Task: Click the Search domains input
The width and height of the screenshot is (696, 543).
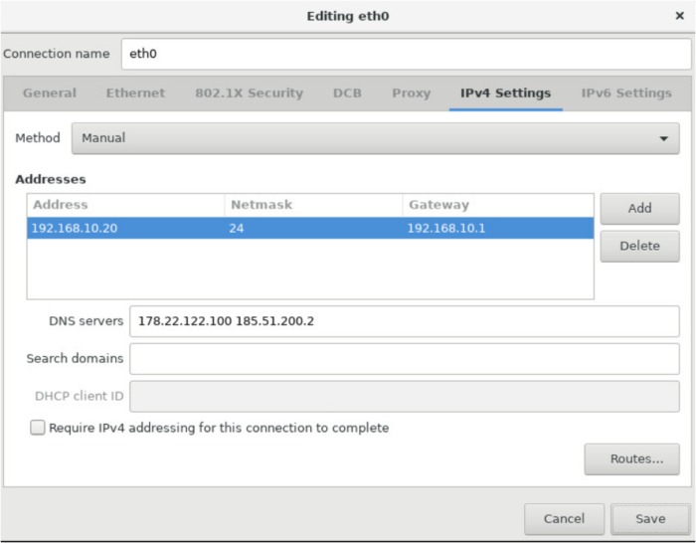Action: tap(404, 358)
